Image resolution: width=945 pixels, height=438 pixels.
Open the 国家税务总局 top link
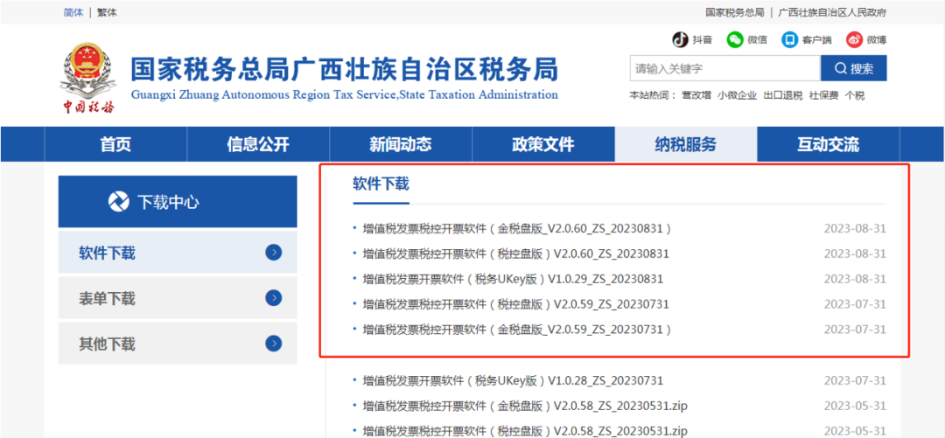(735, 12)
